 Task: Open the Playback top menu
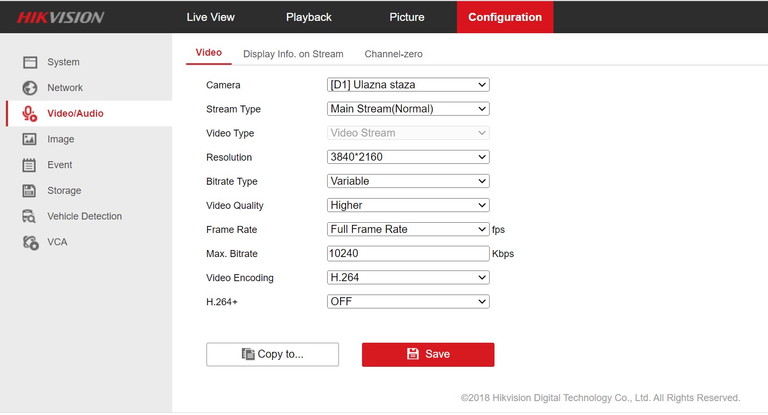308,17
